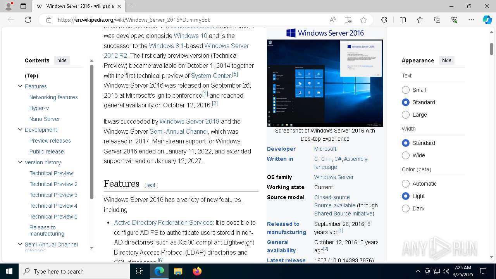Open the Microsoft developer link
Viewport: 496px width, 279px height.
coord(325,149)
